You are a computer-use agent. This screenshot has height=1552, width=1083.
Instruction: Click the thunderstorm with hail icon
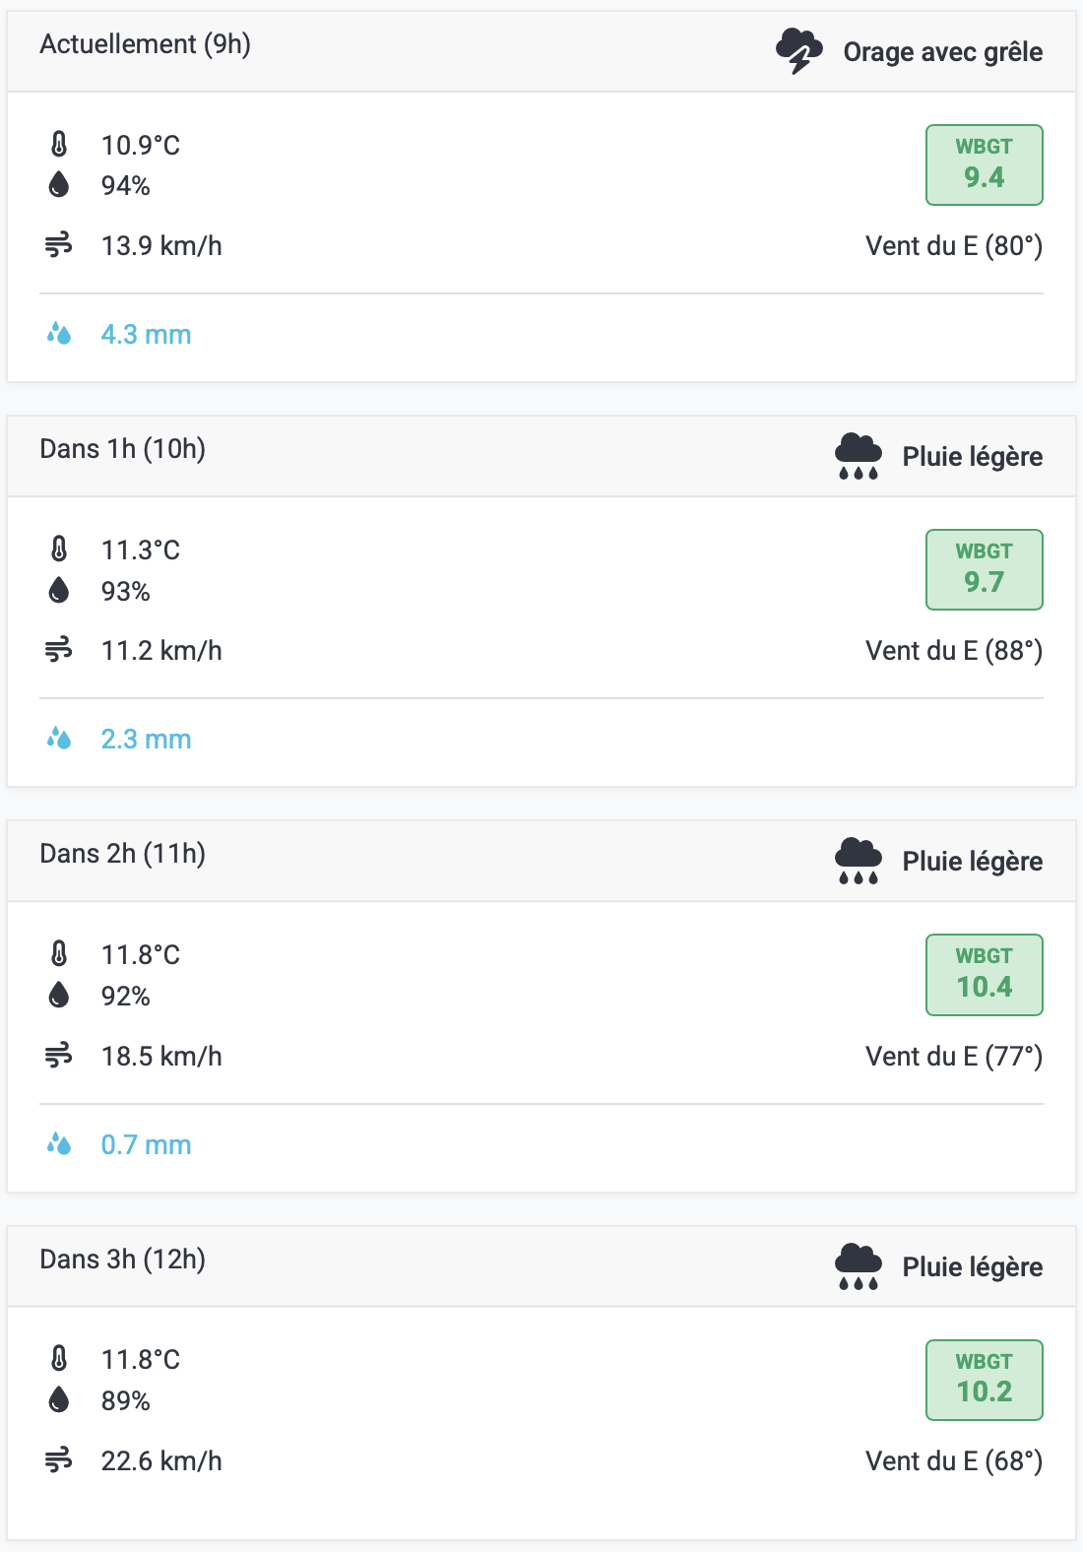pyautogui.click(x=798, y=51)
